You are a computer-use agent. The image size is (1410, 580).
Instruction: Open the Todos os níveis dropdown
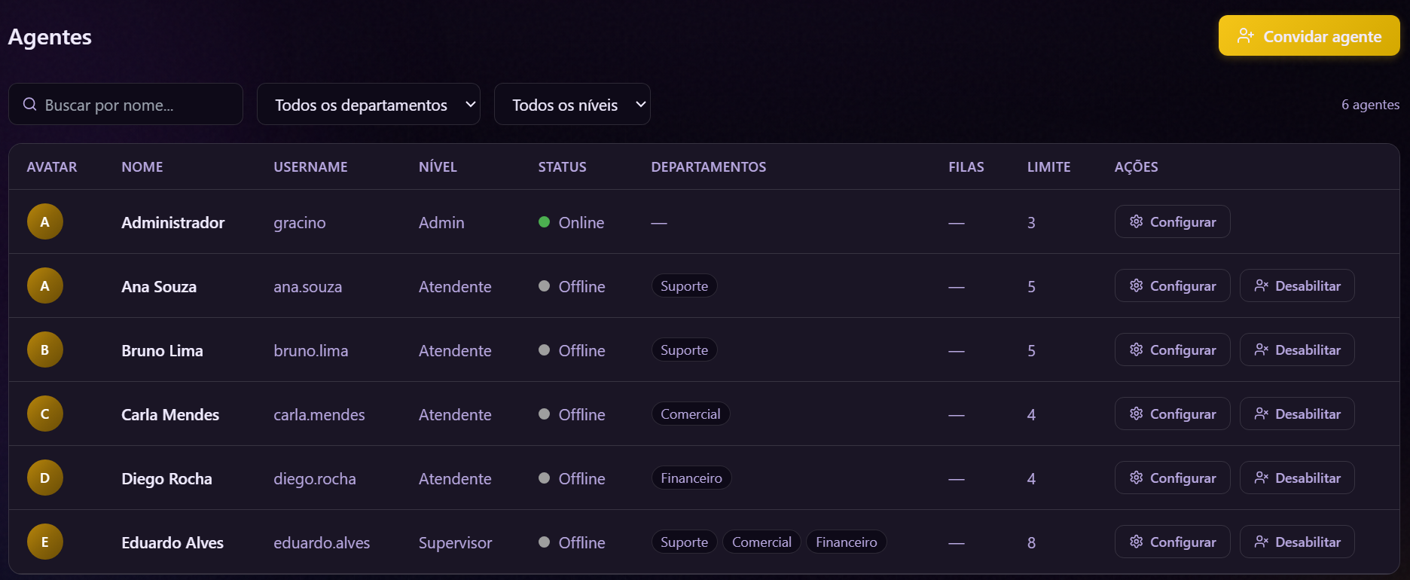click(572, 105)
